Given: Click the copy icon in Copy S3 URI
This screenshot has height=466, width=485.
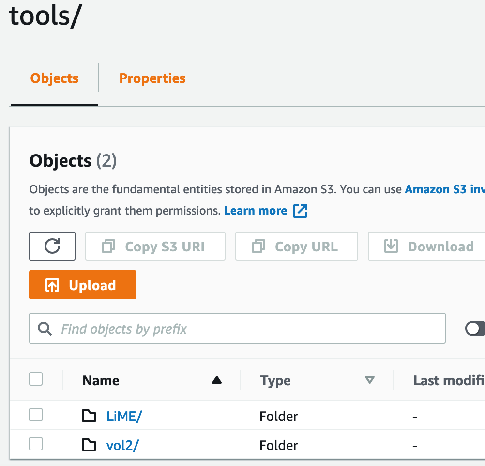Looking at the screenshot, I should coord(108,246).
